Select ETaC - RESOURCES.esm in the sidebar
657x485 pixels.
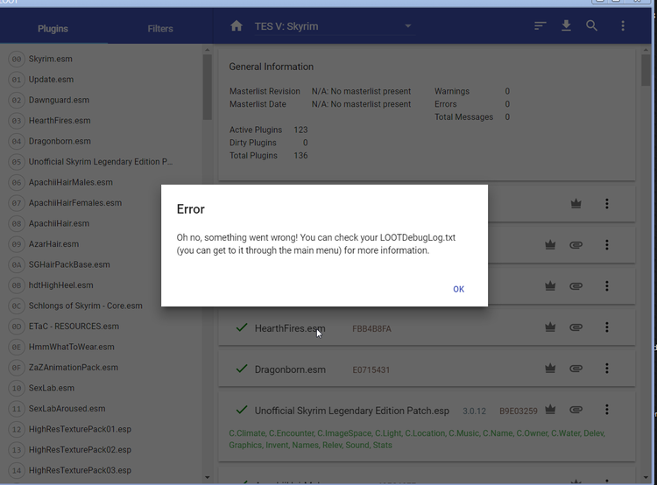[x=101, y=327]
